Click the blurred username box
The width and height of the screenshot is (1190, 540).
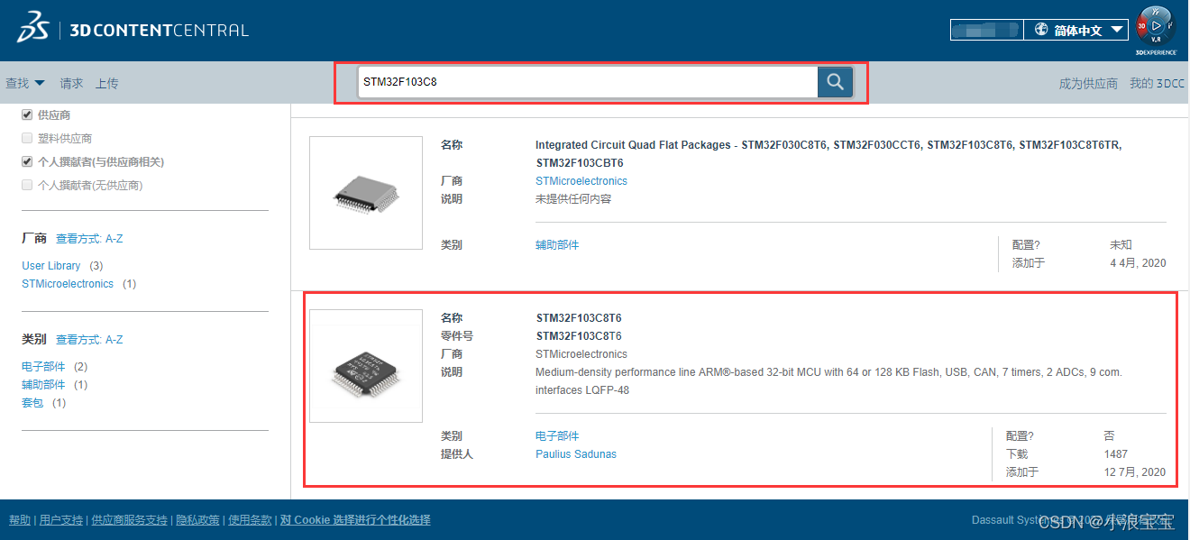pos(986,30)
